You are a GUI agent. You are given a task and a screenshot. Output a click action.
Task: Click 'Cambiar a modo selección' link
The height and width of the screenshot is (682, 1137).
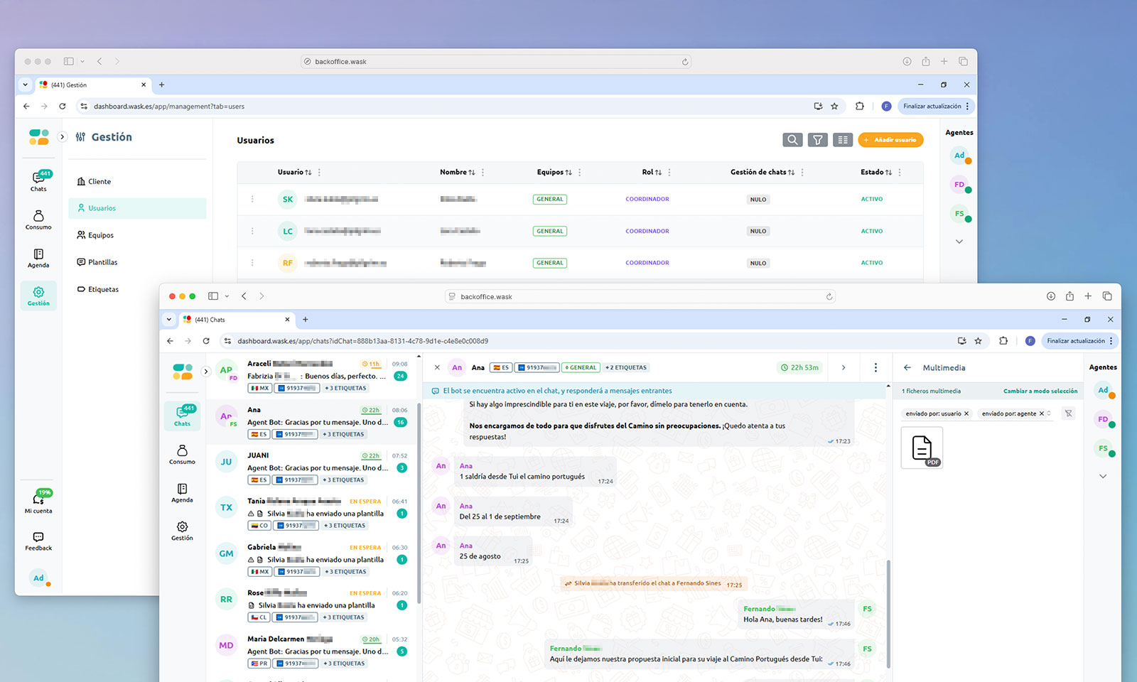point(1040,391)
